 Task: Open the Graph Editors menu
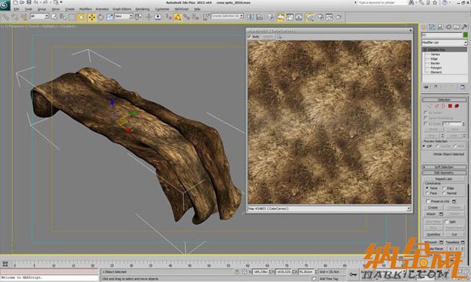click(122, 9)
